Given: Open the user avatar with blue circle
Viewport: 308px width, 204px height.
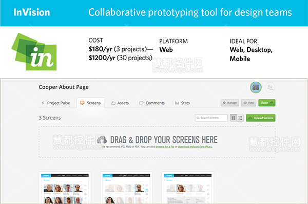Looking at the screenshot, I should point(256,87).
